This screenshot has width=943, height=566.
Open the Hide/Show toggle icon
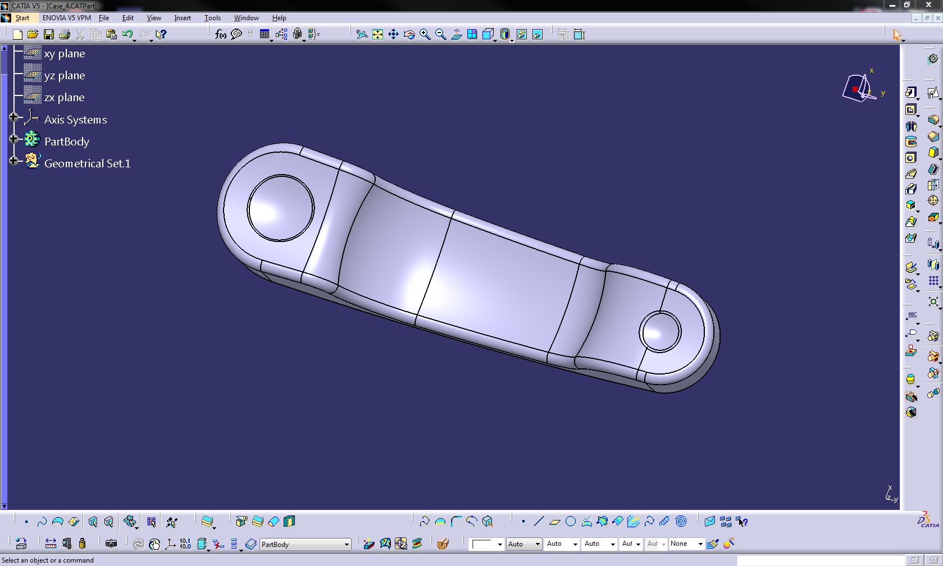tap(522, 34)
